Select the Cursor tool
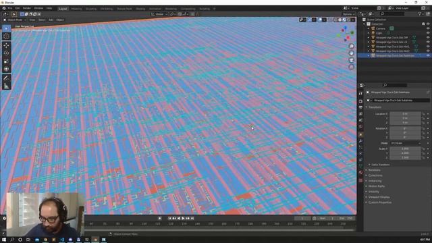Image resolution: width=432 pixels, height=243 pixels. point(6,36)
